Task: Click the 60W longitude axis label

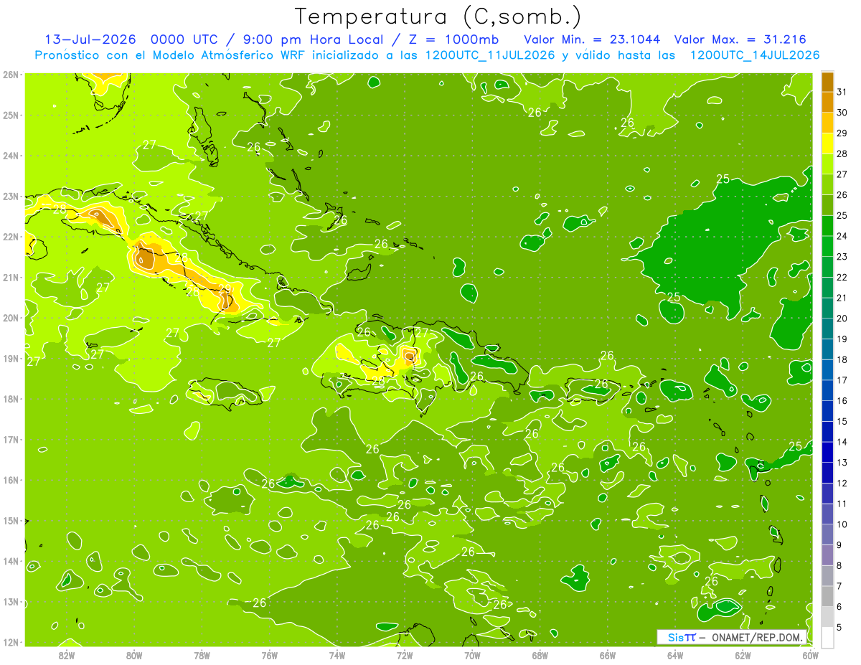Action: pyautogui.click(x=810, y=655)
